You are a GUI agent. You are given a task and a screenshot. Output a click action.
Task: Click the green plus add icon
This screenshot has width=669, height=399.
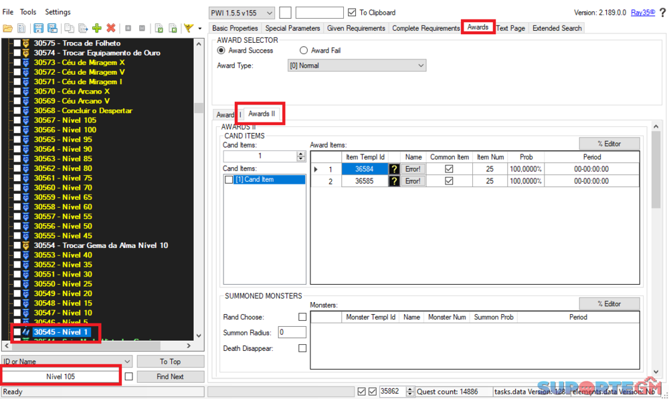(97, 28)
